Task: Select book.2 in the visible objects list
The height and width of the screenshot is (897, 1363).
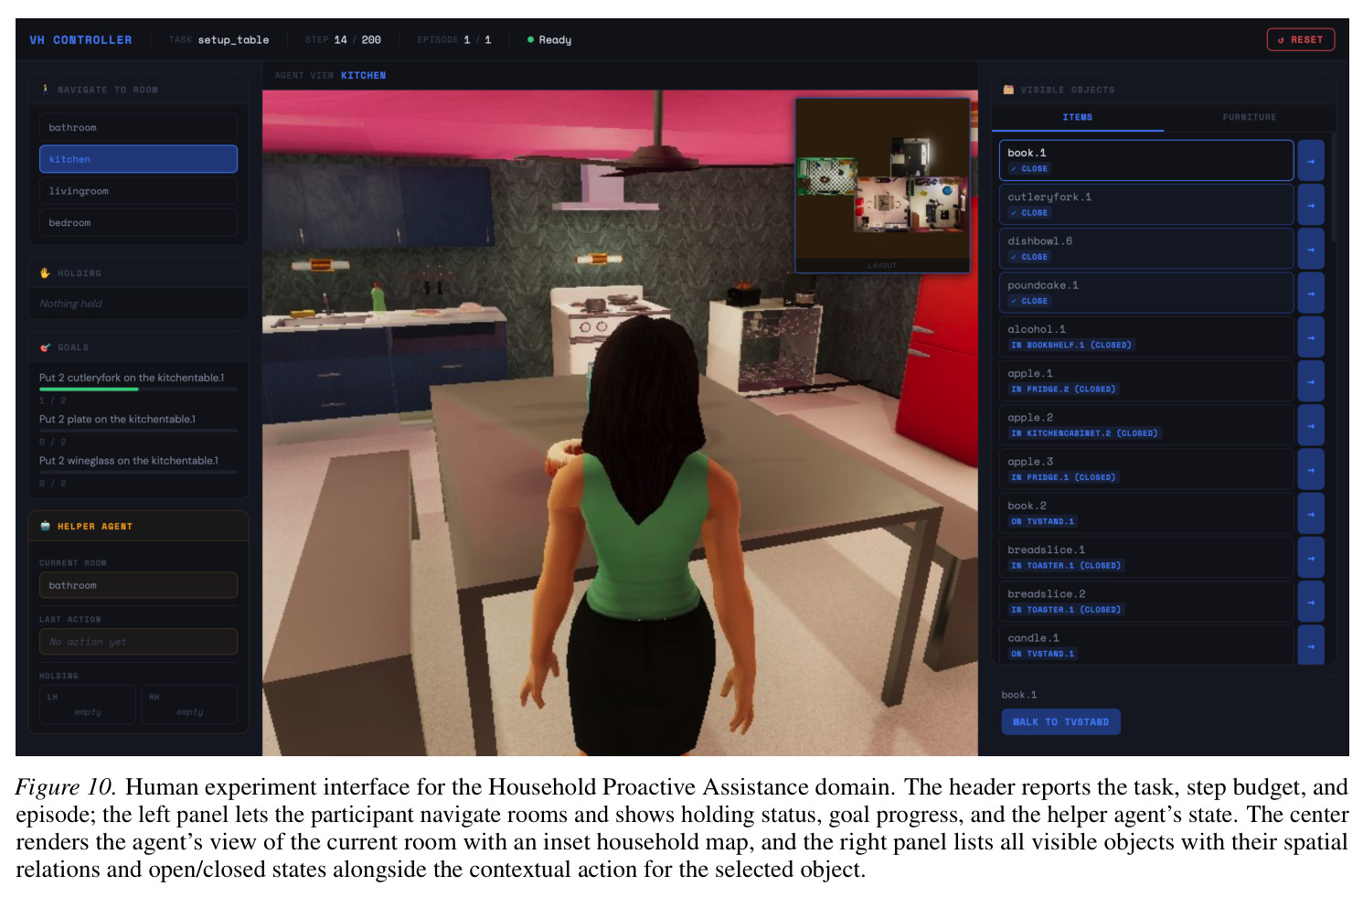Action: click(1146, 514)
